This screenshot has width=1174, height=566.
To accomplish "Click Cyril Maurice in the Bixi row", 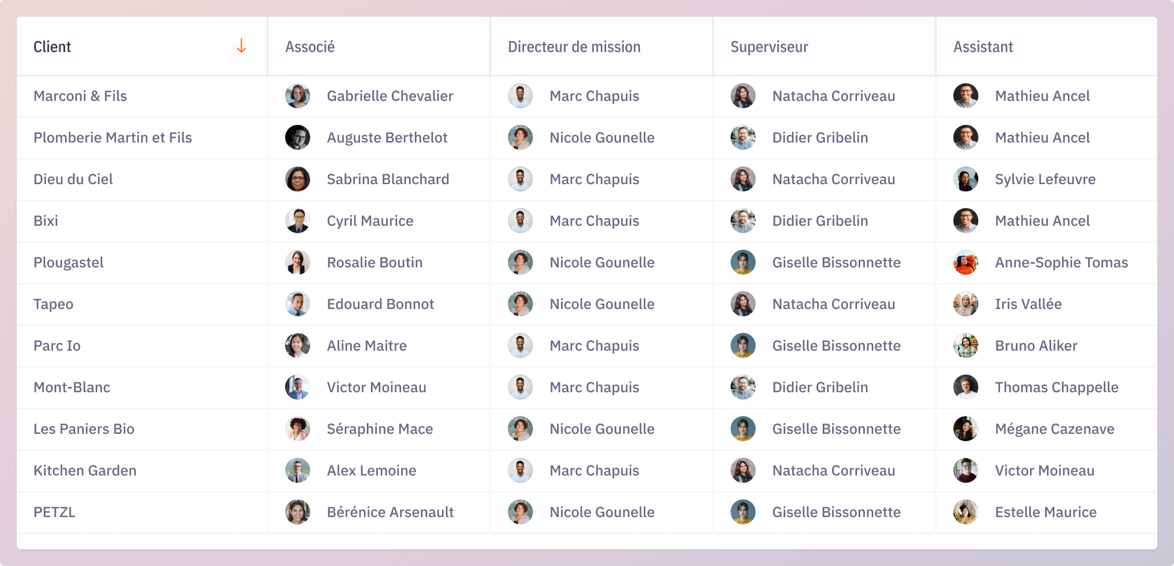I will pos(370,221).
